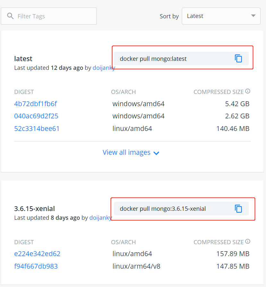
Task: Click the Sort by dropdown arrow
Action: click(253, 16)
